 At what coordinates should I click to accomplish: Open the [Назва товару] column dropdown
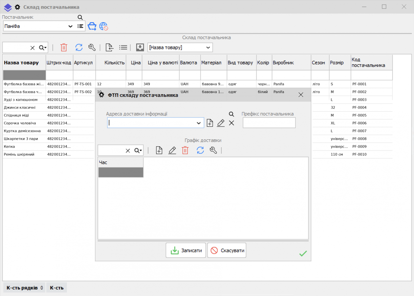tap(208, 48)
